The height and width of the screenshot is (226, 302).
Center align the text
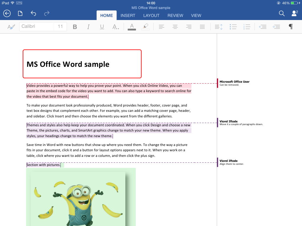(x=175, y=27)
